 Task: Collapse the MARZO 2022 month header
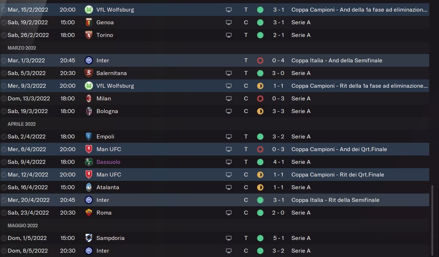[x=22, y=48]
